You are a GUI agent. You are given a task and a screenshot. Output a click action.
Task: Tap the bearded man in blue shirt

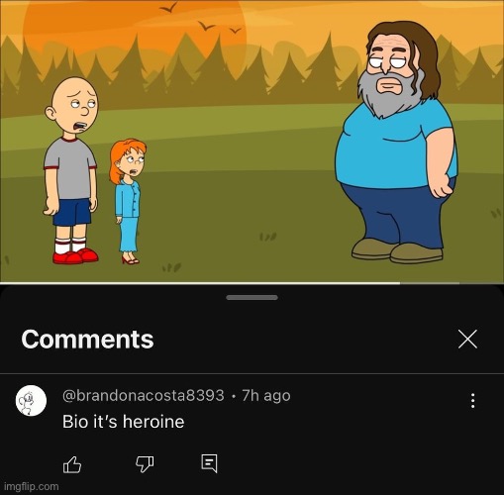(396, 142)
